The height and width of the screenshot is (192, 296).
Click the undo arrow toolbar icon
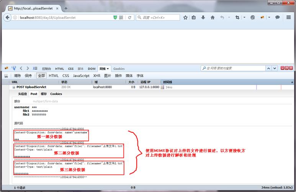tap(222, 18)
